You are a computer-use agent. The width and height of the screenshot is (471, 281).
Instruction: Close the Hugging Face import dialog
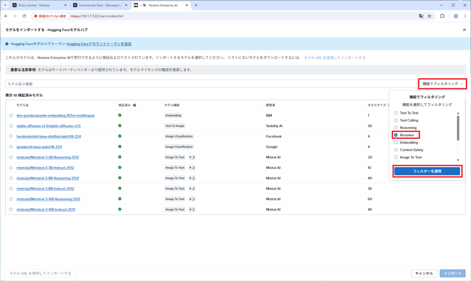pos(464,30)
